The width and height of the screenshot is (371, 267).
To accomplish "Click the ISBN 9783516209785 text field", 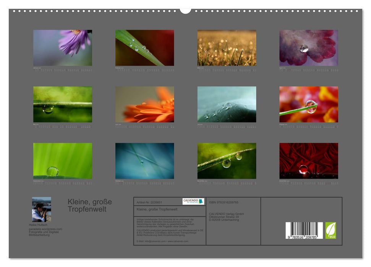I will [x=224, y=202].
